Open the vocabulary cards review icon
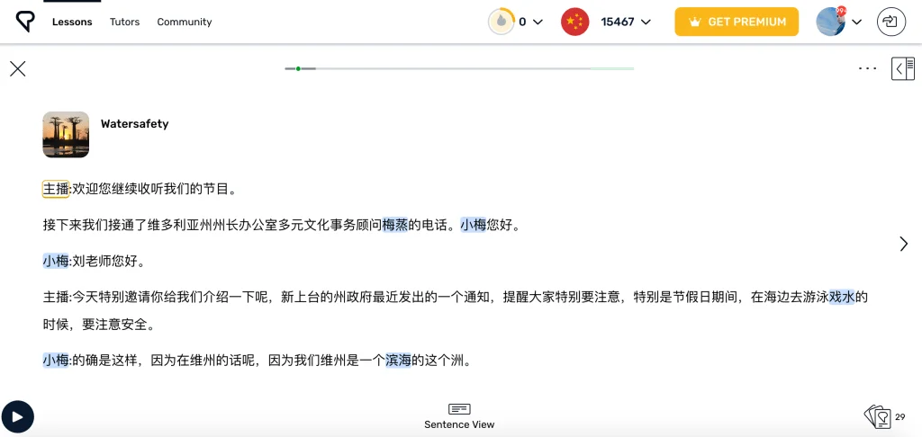Screen dimensions: 922x437 coord(877,416)
